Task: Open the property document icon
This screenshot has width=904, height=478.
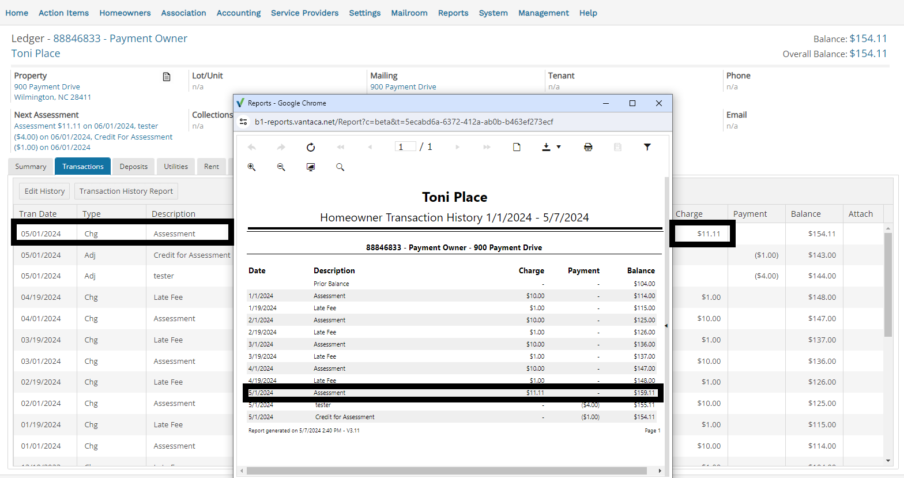Action: (167, 77)
